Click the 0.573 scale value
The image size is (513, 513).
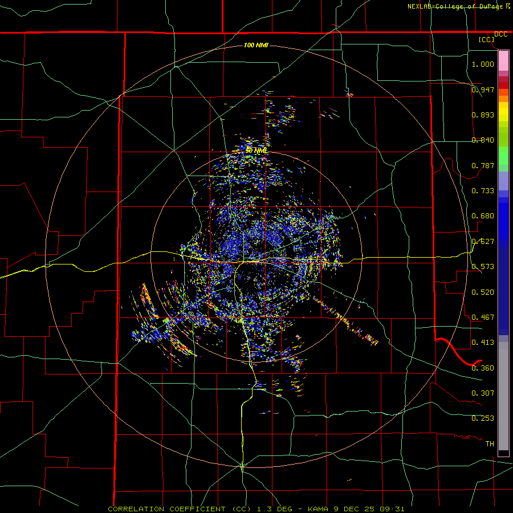point(483,267)
